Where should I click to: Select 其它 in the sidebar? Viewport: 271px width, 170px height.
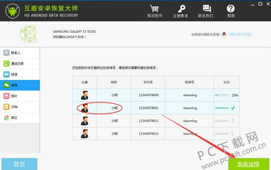click(20, 118)
